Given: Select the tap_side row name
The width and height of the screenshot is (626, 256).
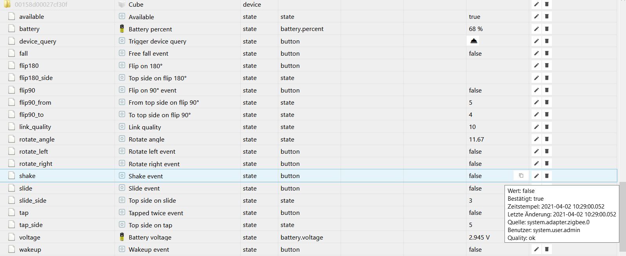Looking at the screenshot, I should coord(31,225).
